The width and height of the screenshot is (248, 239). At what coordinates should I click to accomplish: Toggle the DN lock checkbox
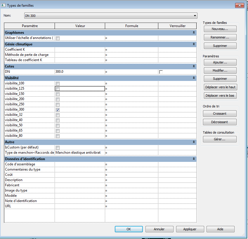pos(161,72)
